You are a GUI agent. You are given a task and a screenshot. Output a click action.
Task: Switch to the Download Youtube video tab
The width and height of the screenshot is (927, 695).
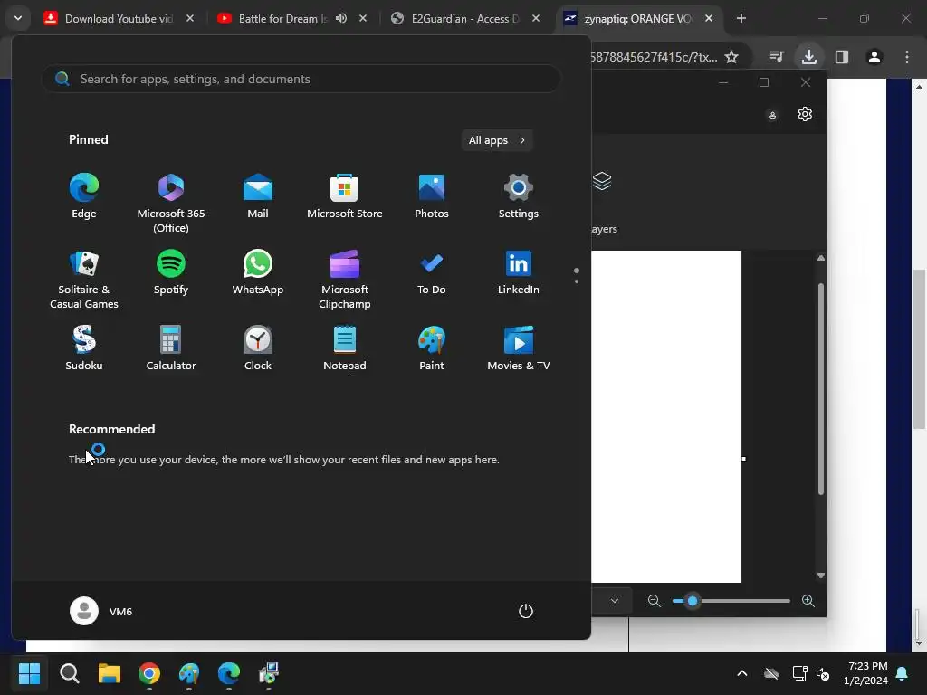click(x=119, y=18)
